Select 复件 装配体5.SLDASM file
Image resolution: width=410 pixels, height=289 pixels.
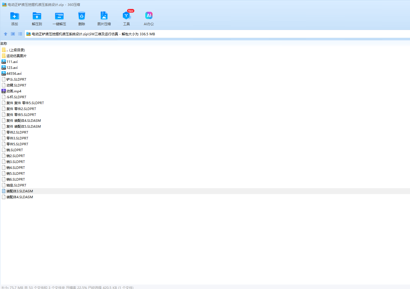205,126
